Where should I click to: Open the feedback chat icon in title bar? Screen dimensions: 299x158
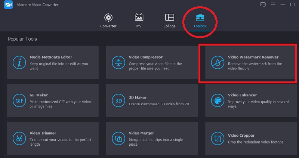pyautogui.click(x=262, y=4)
